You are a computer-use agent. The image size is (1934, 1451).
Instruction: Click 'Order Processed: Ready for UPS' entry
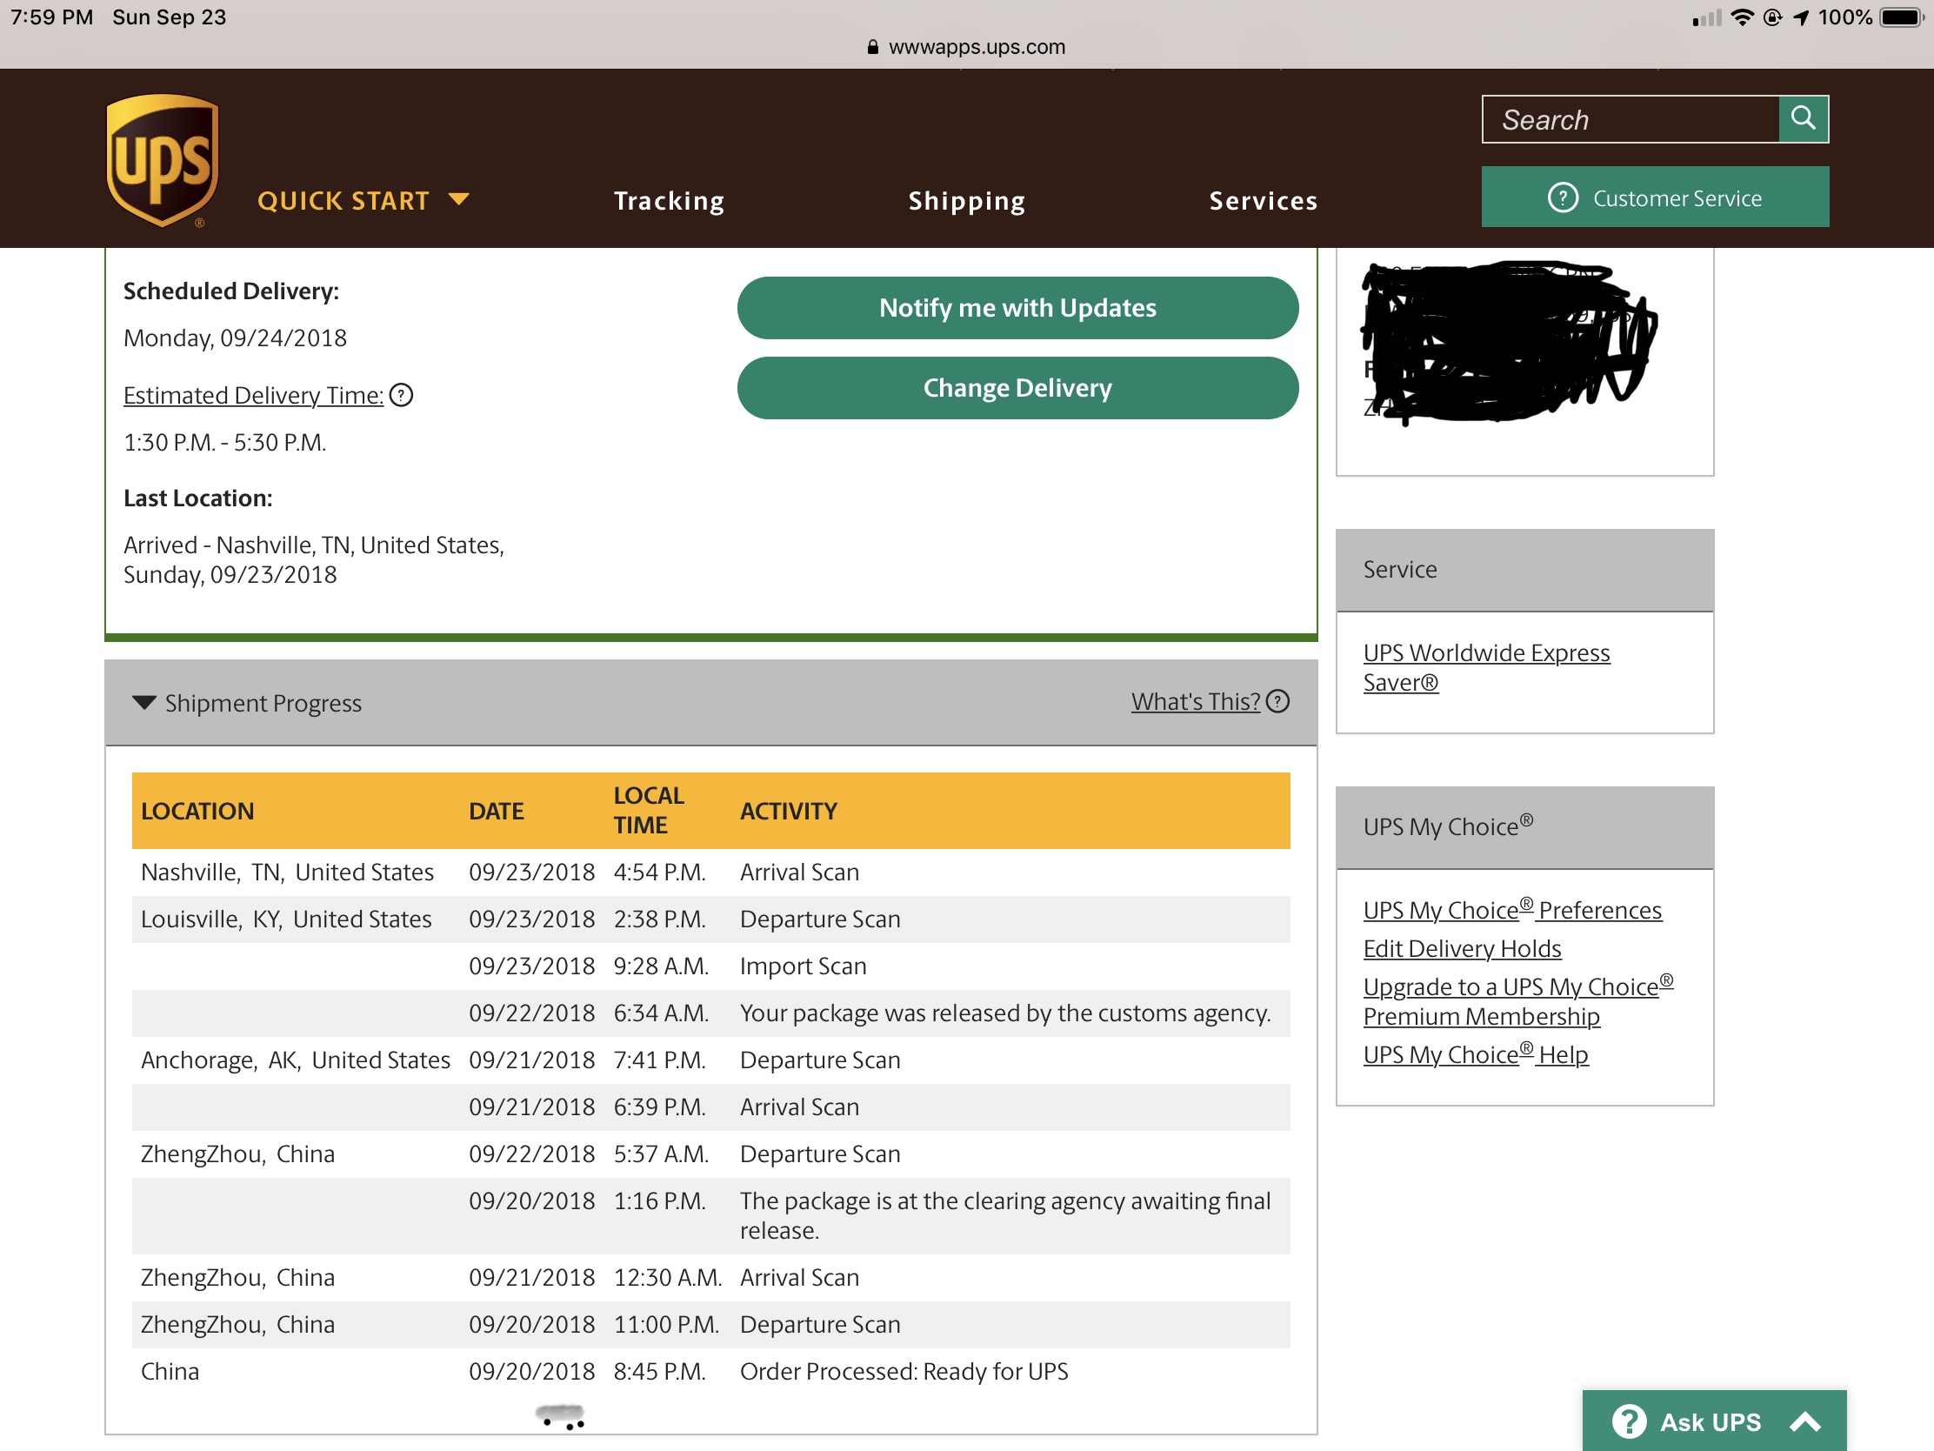pos(904,1372)
